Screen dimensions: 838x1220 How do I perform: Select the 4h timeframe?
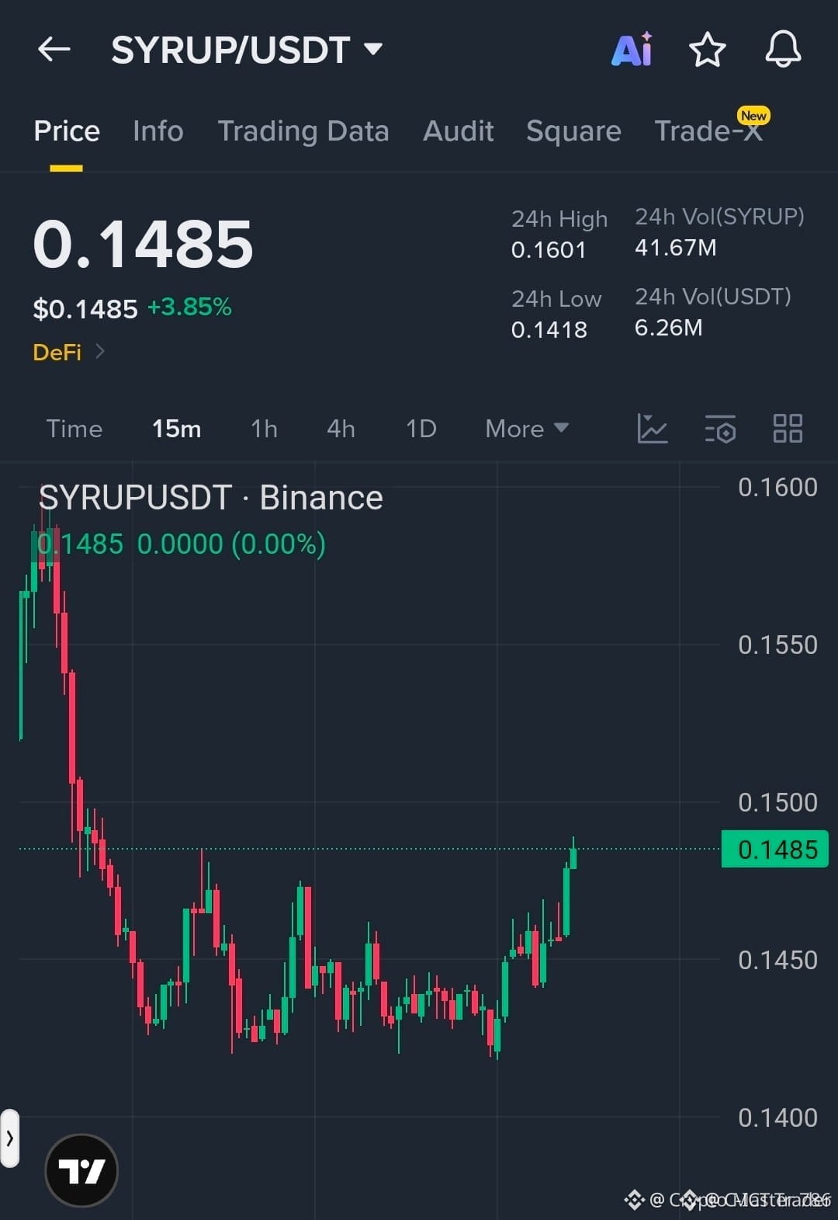pyautogui.click(x=341, y=429)
